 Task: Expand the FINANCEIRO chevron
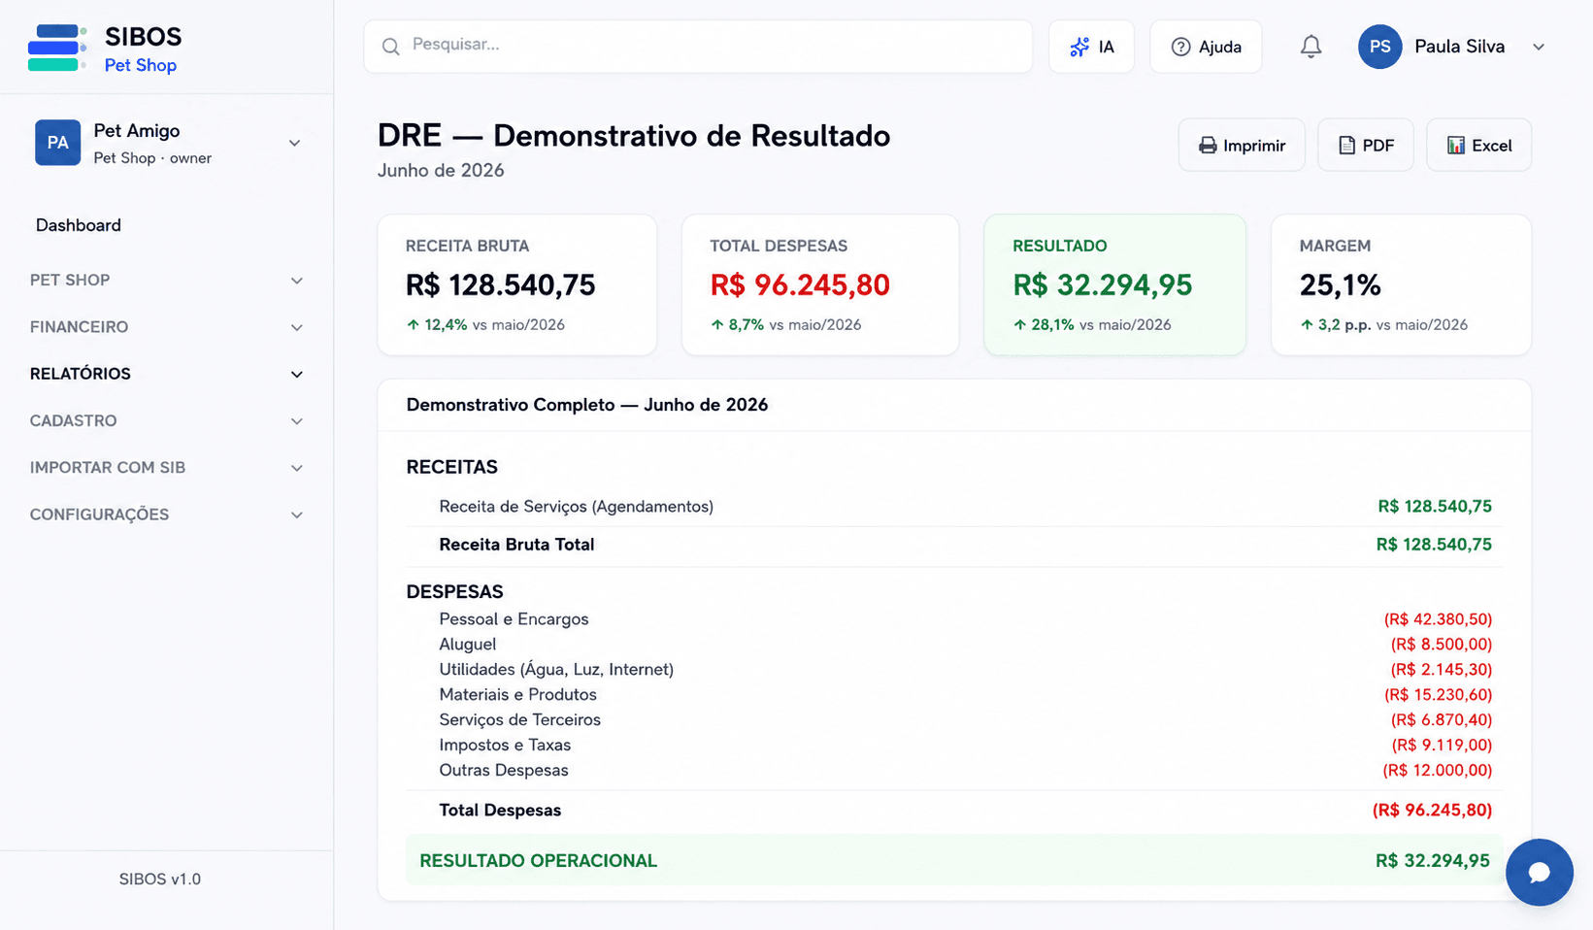[x=297, y=327]
